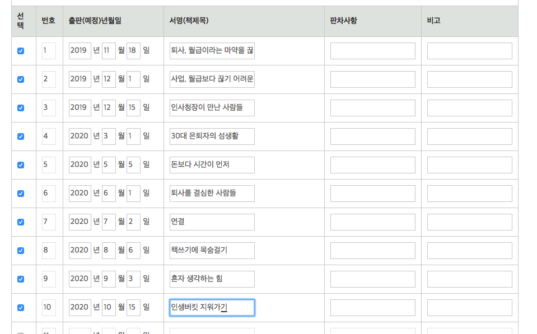Toggle the checkbox beside '혼자 생각하는 힘'

tap(21, 279)
